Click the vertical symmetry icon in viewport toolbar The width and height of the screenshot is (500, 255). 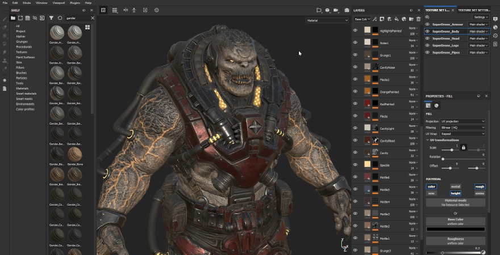(134, 10)
